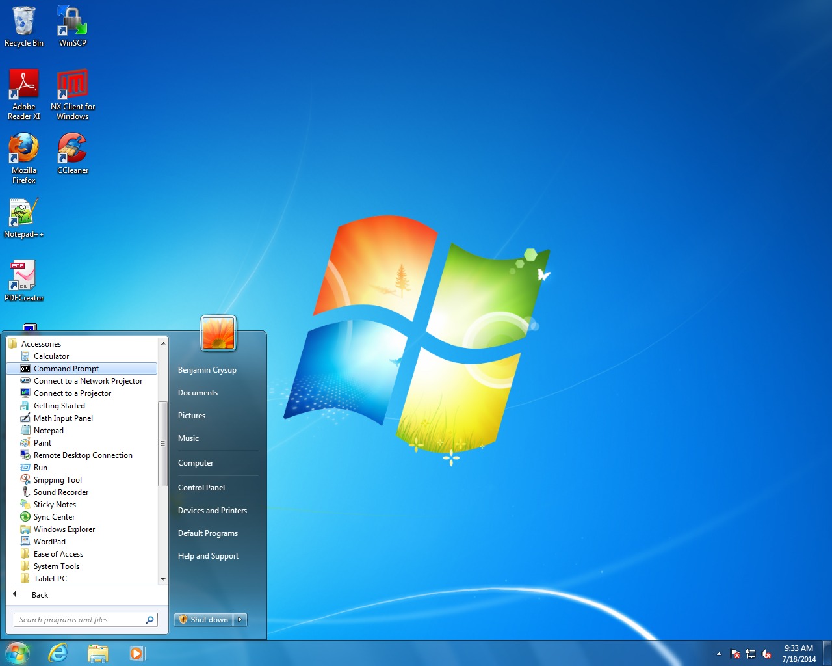Expand the Ease of Access folder
The height and width of the screenshot is (666, 832).
click(58, 554)
